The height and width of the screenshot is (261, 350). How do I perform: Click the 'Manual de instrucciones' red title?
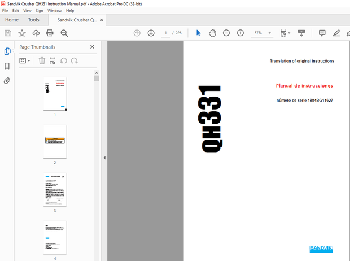304,85
